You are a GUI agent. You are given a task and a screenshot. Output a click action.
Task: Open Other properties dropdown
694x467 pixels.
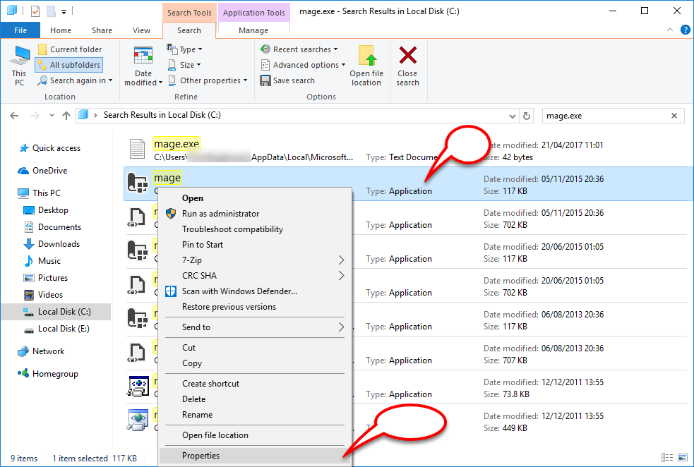click(208, 80)
